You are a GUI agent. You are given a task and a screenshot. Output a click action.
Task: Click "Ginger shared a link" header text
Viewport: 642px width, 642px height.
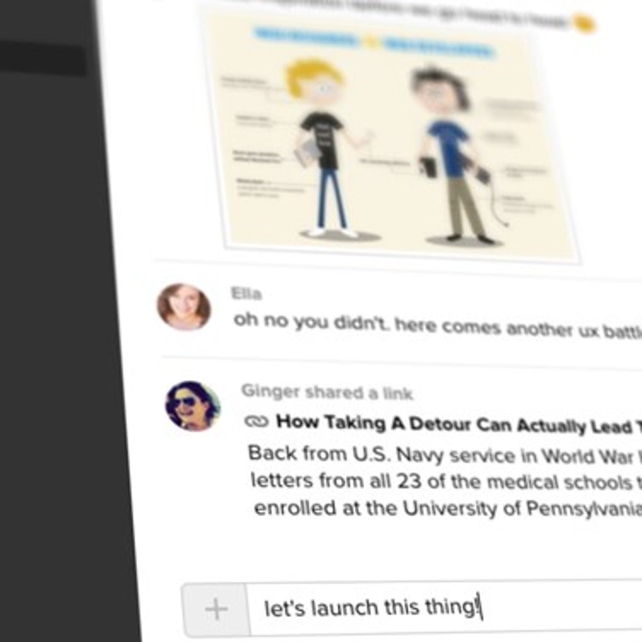327,392
